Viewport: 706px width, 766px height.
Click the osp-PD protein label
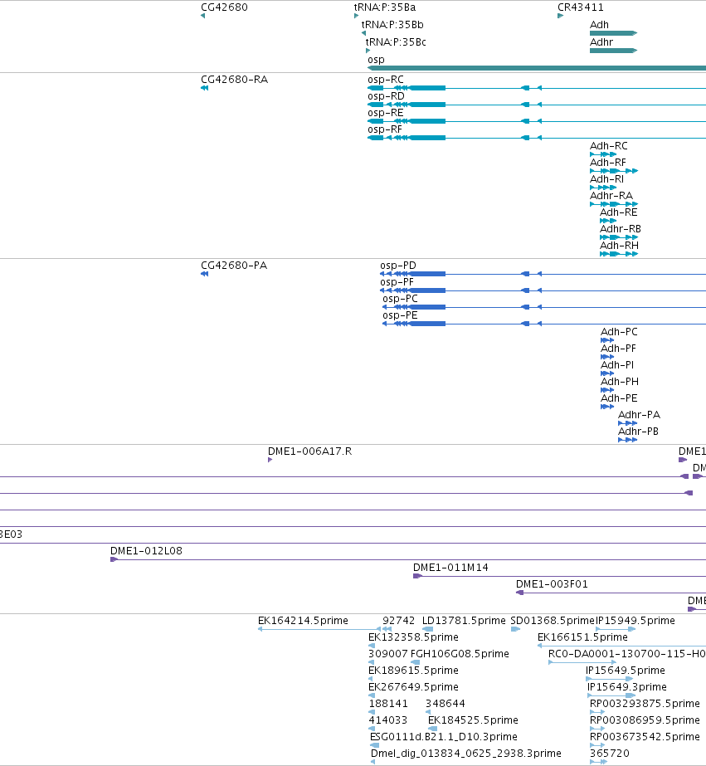tap(398, 266)
